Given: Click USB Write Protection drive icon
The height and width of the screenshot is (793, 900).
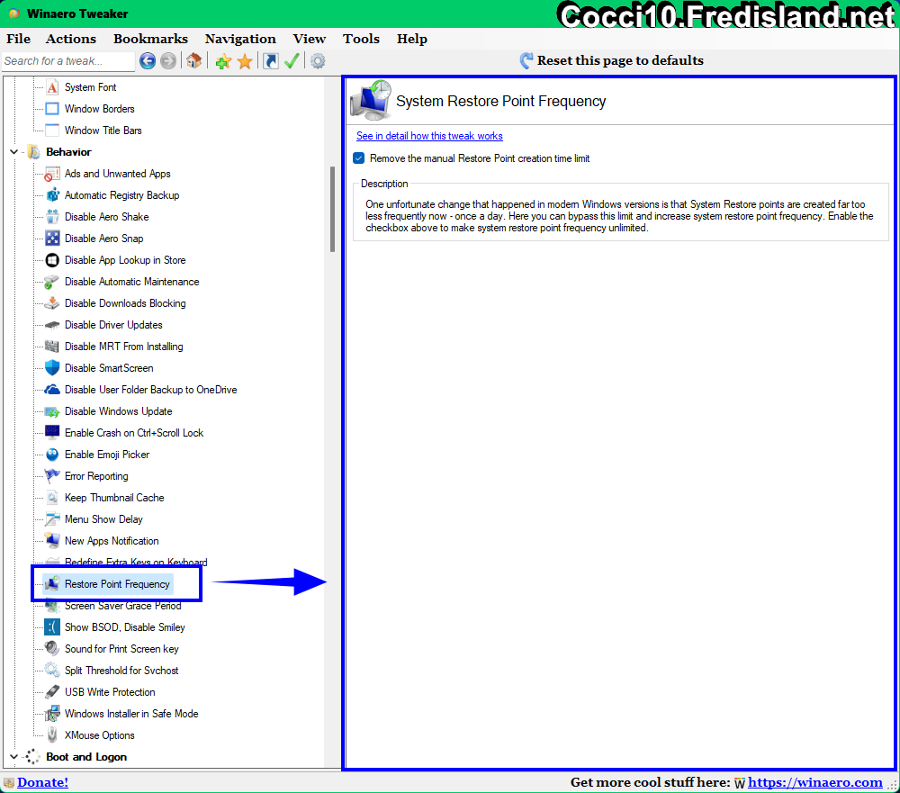Looking at the screenshot, I should 52,692.
